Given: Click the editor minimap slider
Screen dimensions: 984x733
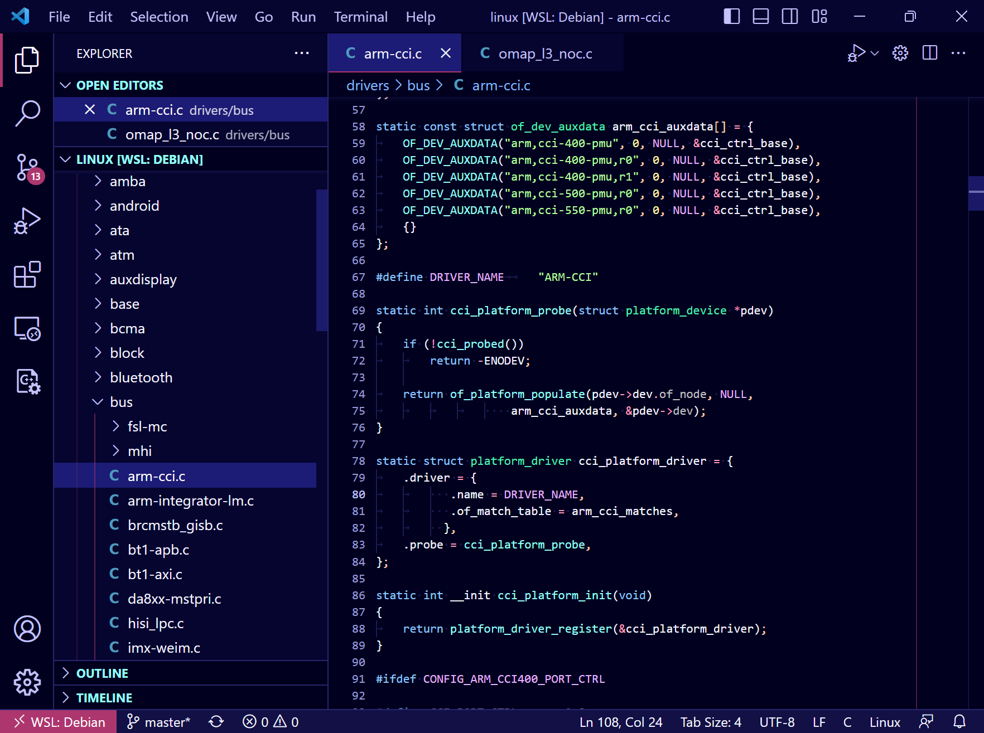Looking at the screenshot, I should [x=976, y=193].
